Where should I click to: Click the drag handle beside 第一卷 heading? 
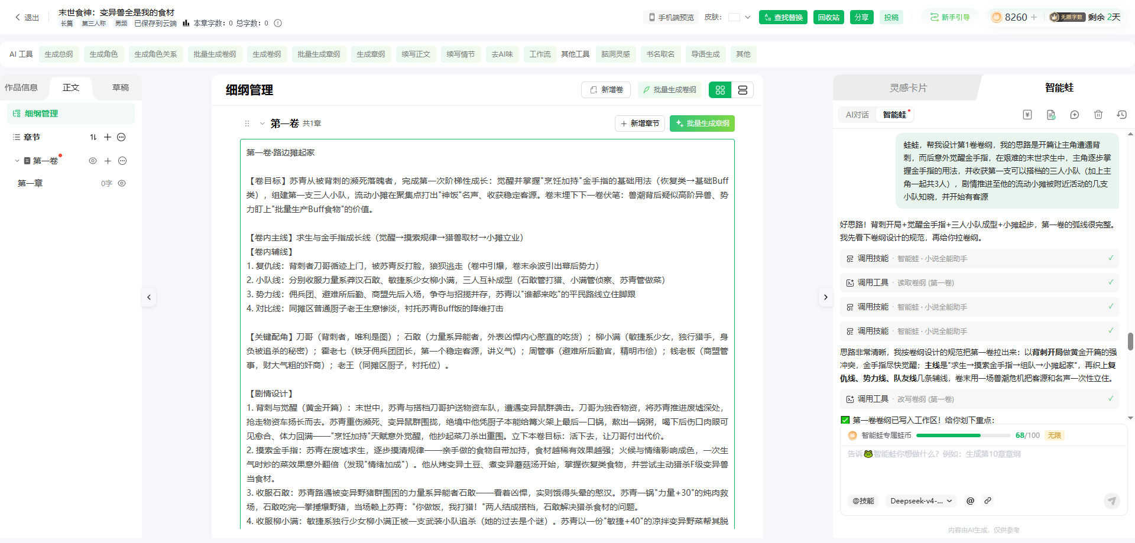(247, 123)
